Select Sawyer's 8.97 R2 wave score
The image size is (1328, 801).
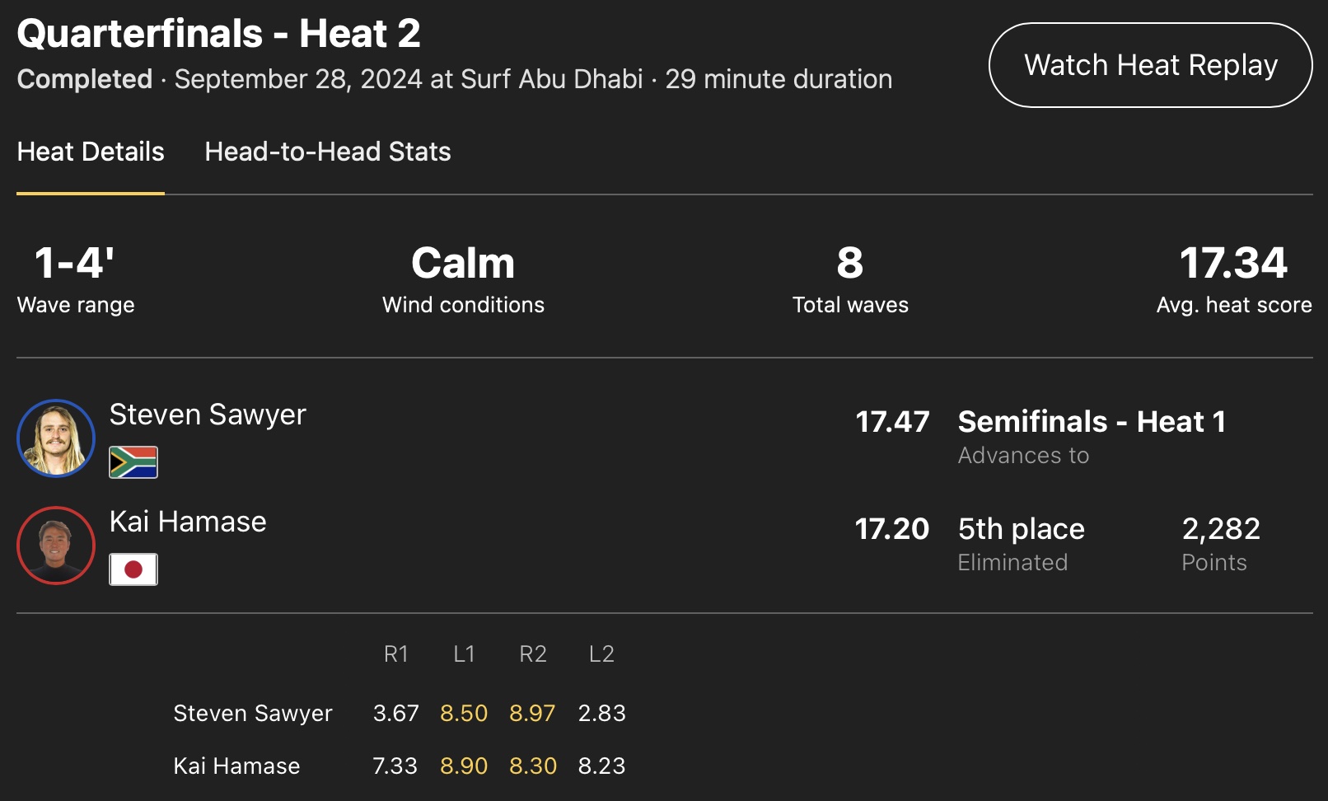coord(532,713)
